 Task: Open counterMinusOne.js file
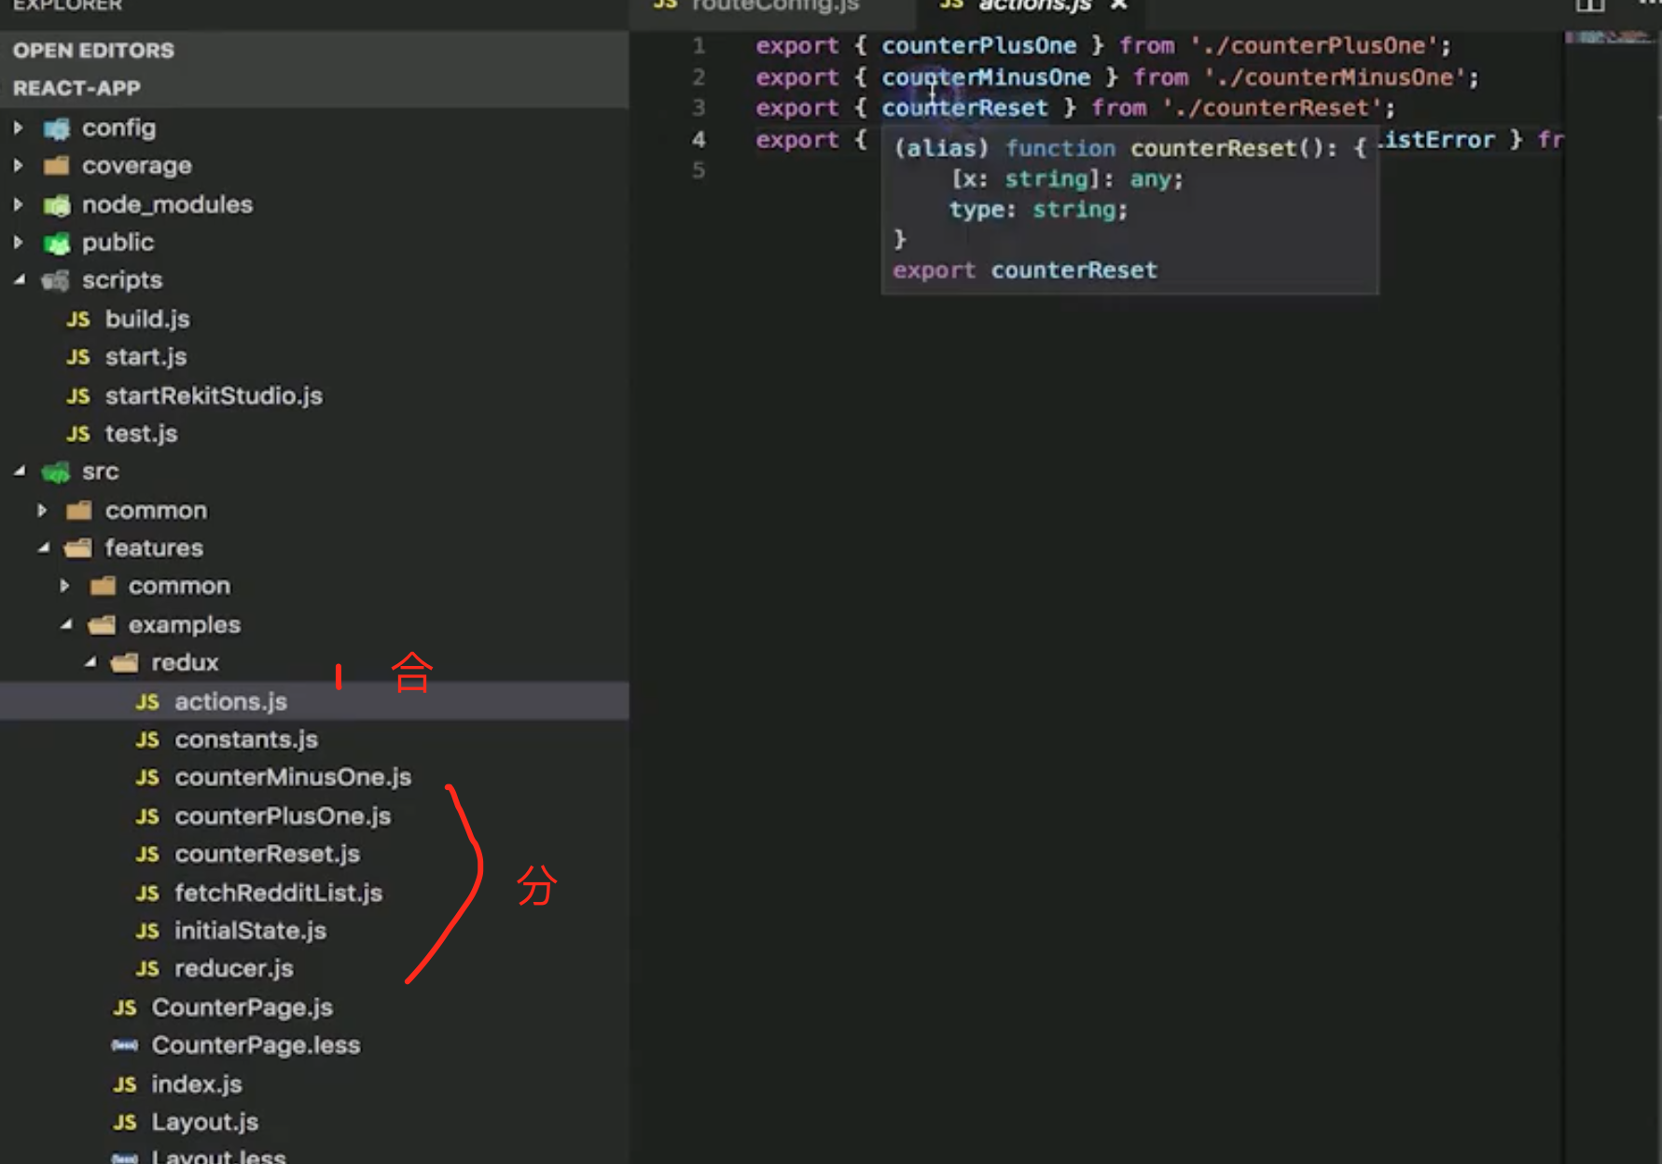pyautogui.click(x=293, y=778)
